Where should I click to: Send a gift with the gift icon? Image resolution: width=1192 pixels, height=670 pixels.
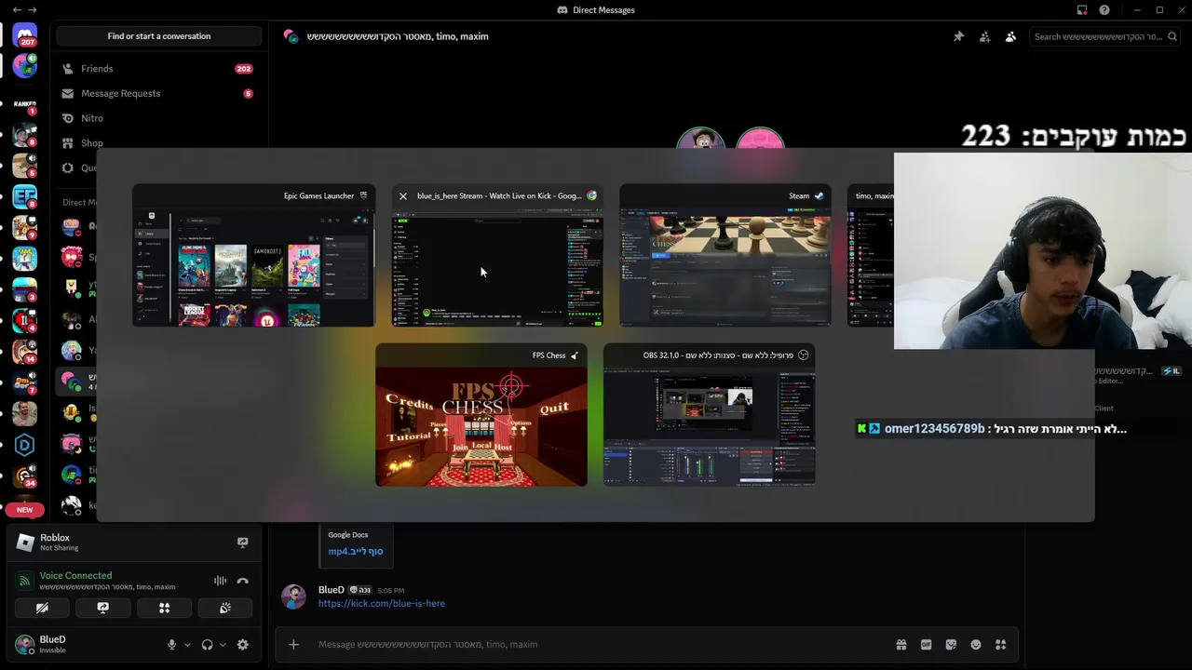coord(901,645)
